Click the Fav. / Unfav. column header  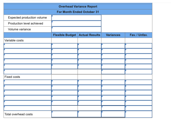(139, 35)
